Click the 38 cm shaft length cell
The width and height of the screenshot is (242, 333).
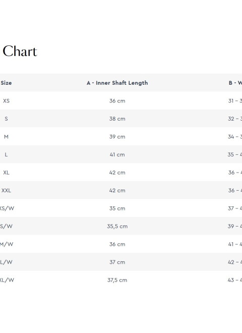pyautogui.click(x=117, y=119)
